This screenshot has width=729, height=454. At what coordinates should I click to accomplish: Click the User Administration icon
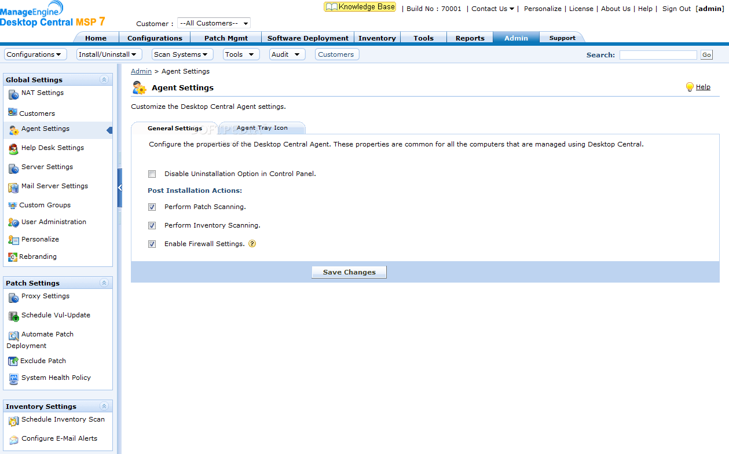coord(14,223)
